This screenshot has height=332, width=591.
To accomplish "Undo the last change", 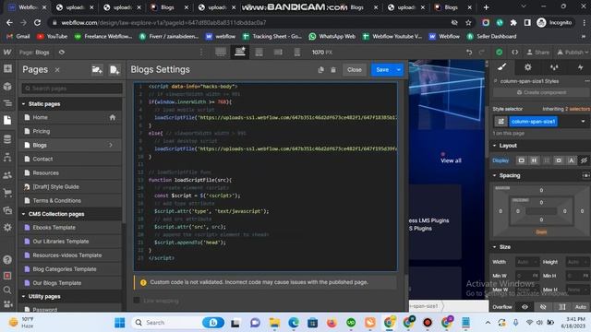I will (x=469, y=53).
